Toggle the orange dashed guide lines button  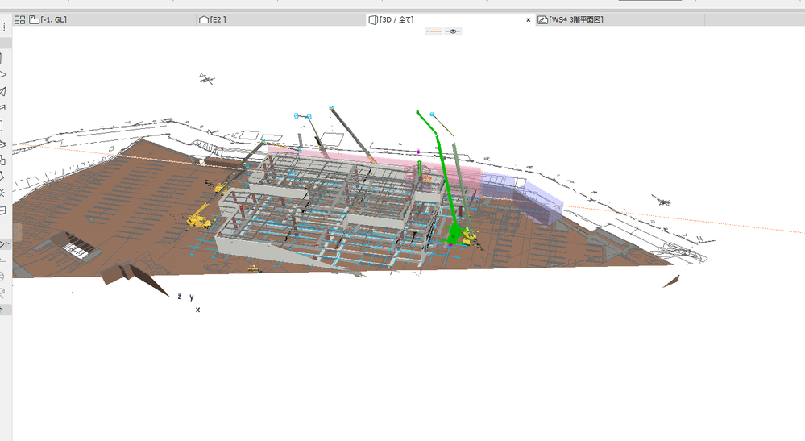pyautogui.click(x=434, y=31)
